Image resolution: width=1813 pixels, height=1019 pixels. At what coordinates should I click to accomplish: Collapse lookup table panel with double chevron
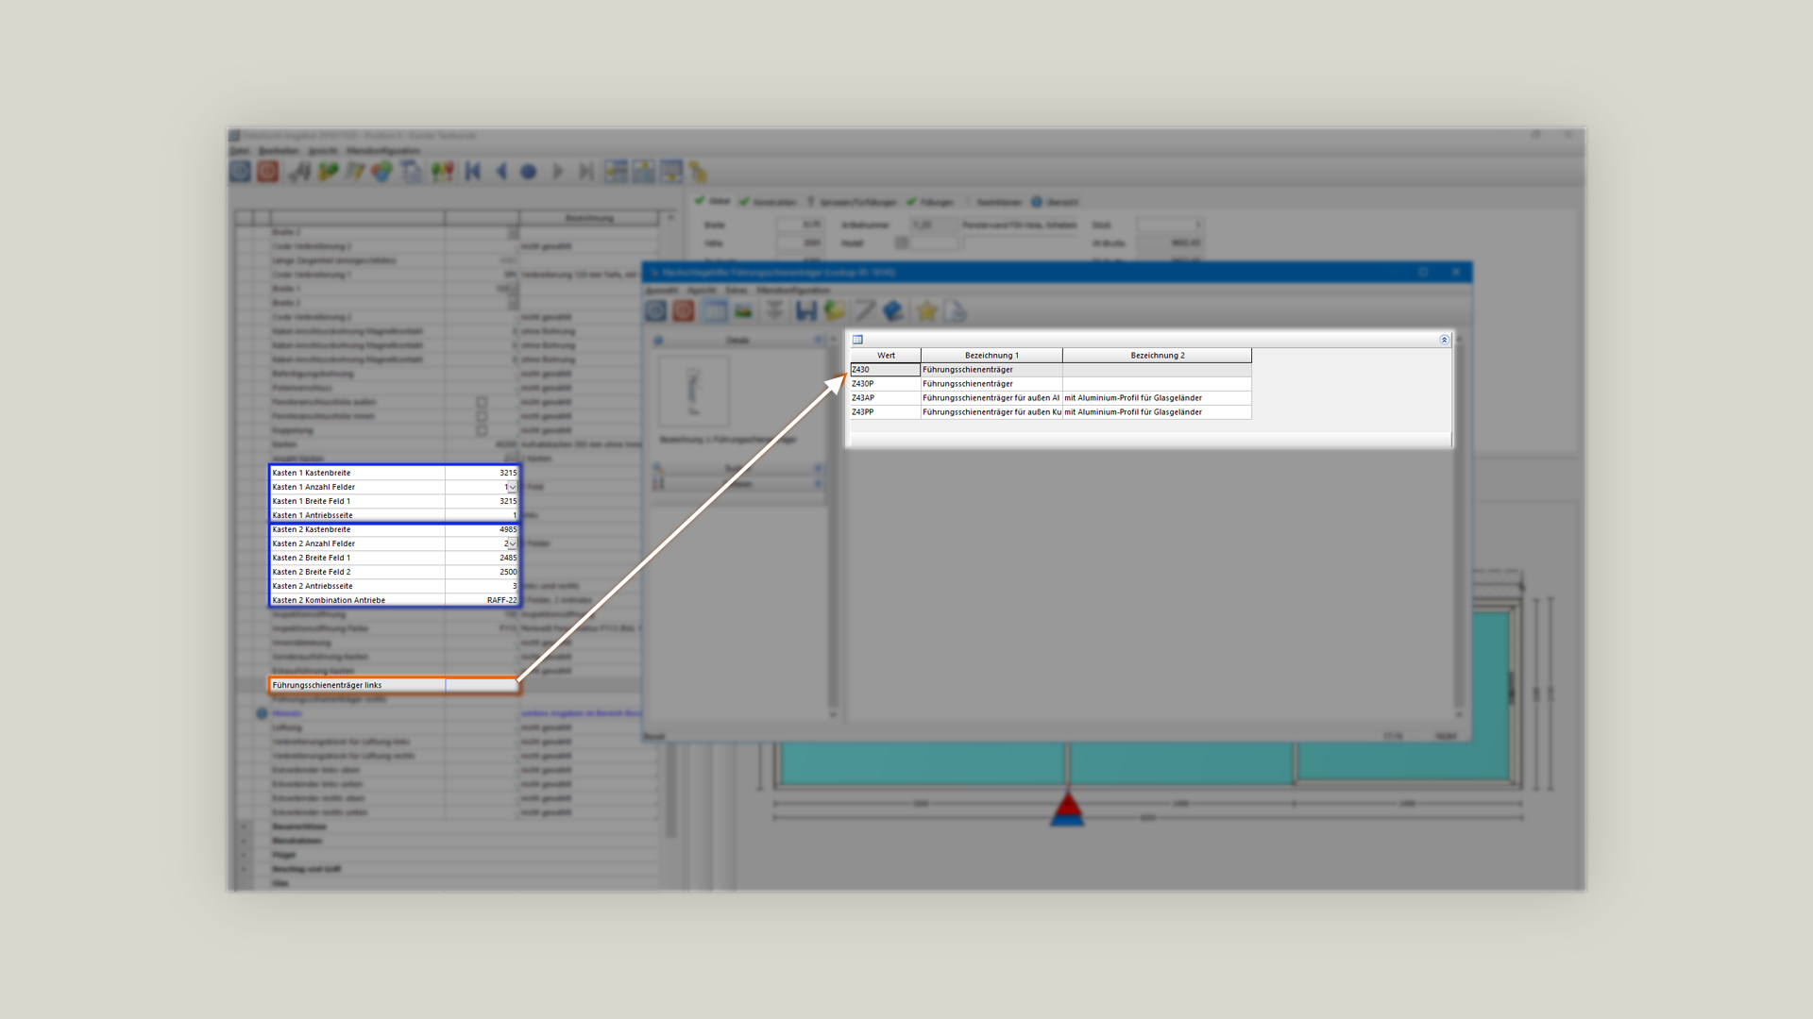1444,340
